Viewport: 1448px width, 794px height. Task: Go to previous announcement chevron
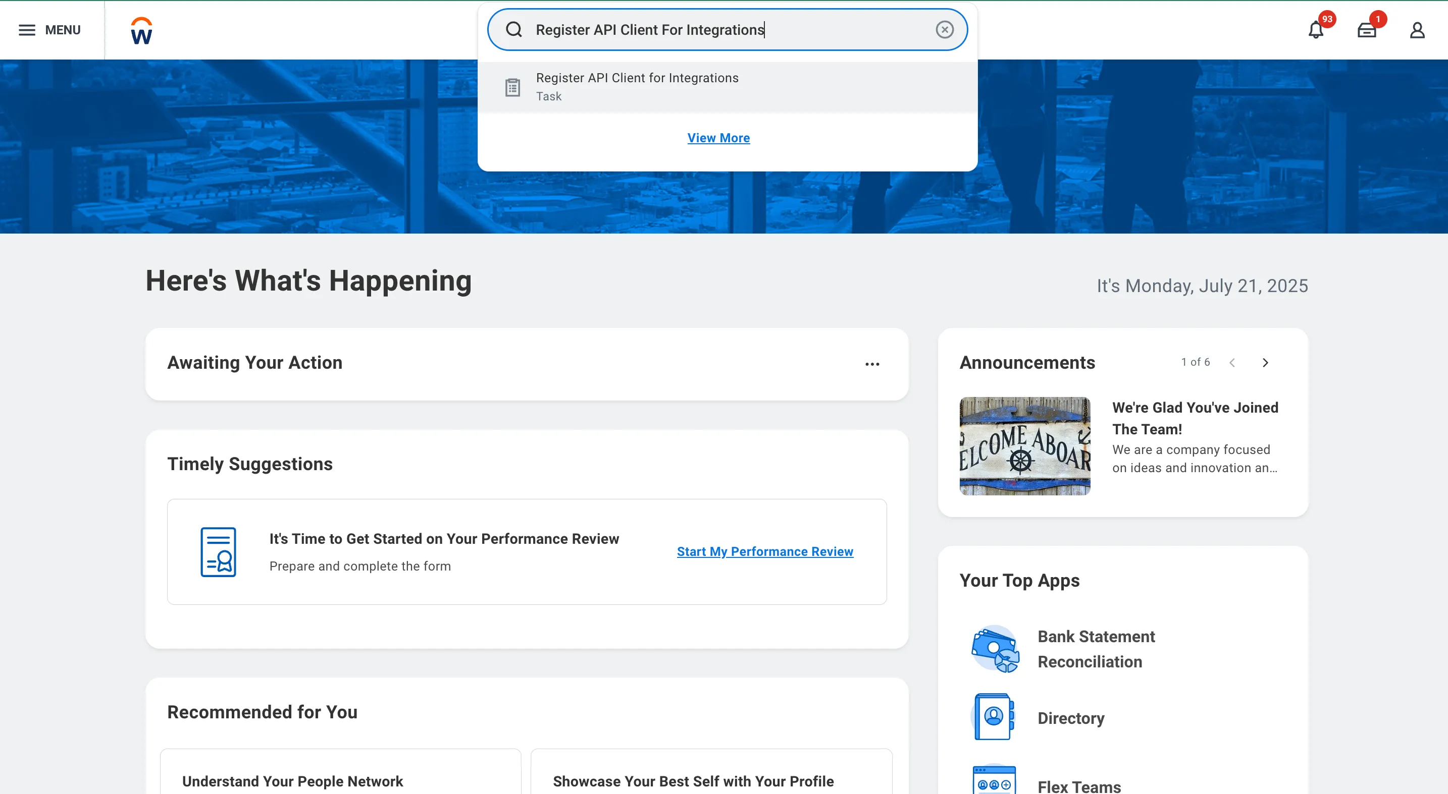pos(1232,363)
